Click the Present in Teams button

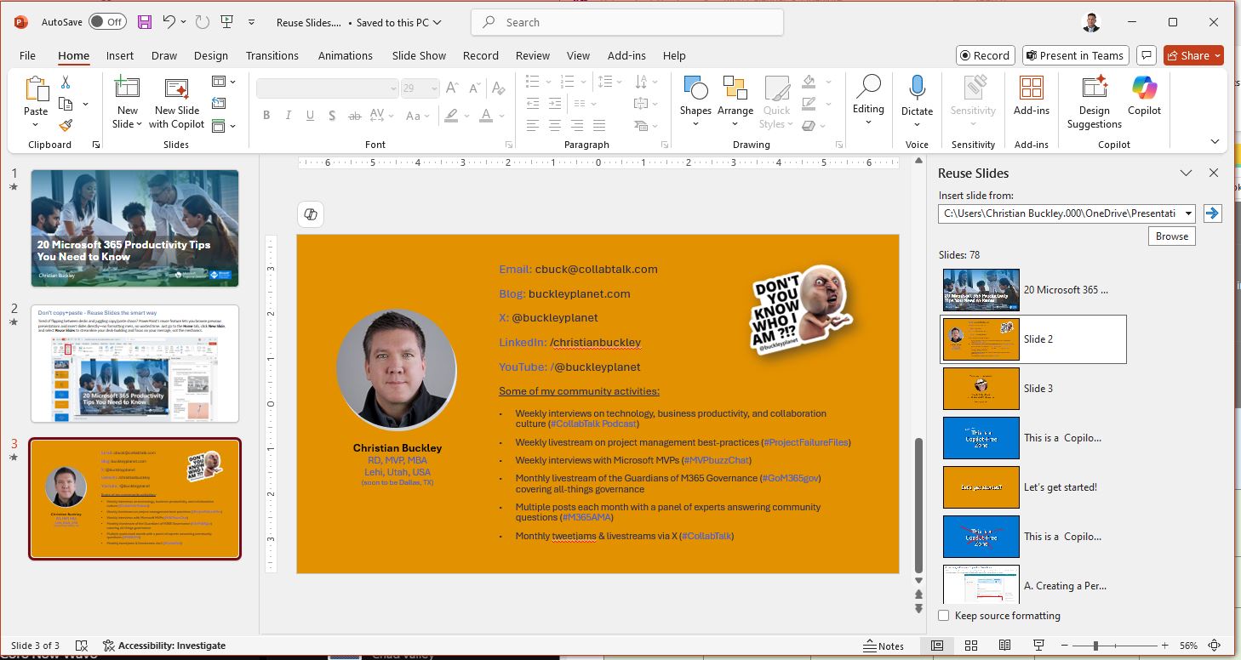[1075, 55]
